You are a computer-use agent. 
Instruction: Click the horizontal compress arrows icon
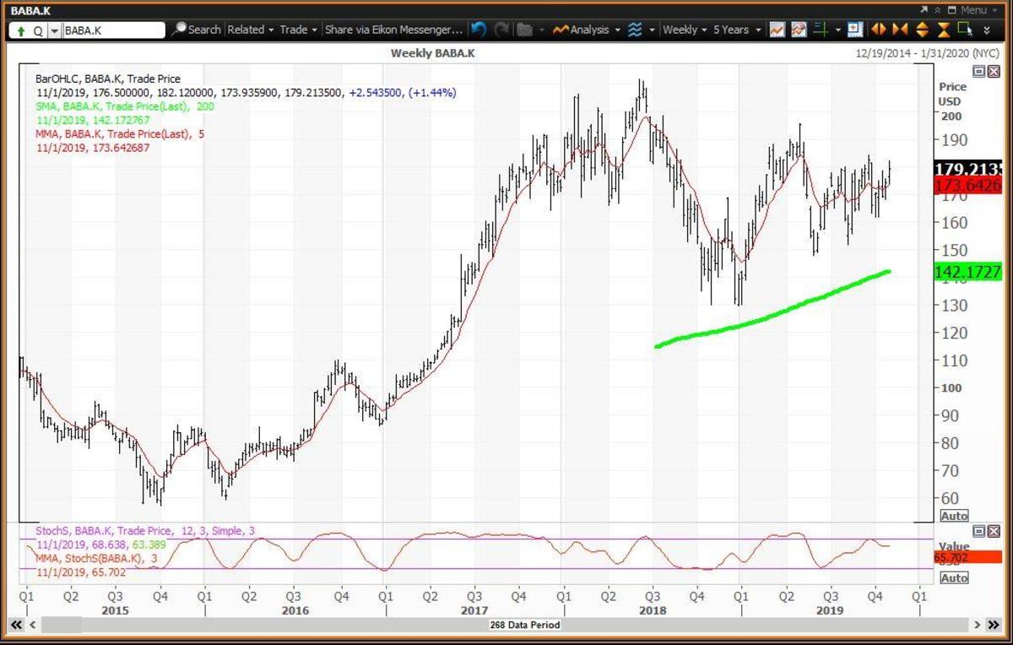(x=900, y=30)
